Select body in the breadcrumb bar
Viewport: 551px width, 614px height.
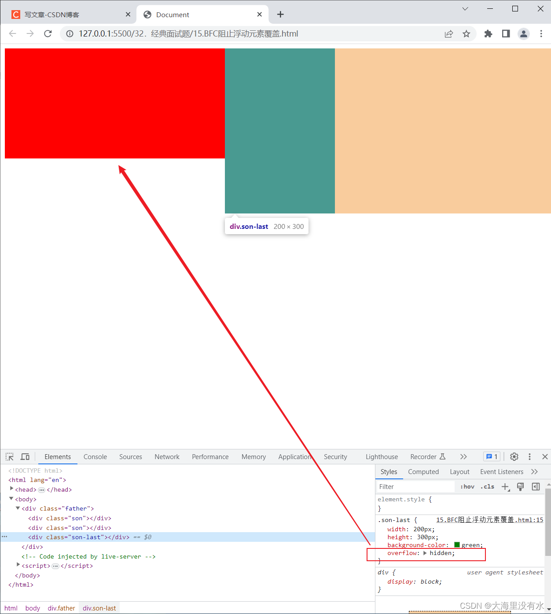coord(33,608)
